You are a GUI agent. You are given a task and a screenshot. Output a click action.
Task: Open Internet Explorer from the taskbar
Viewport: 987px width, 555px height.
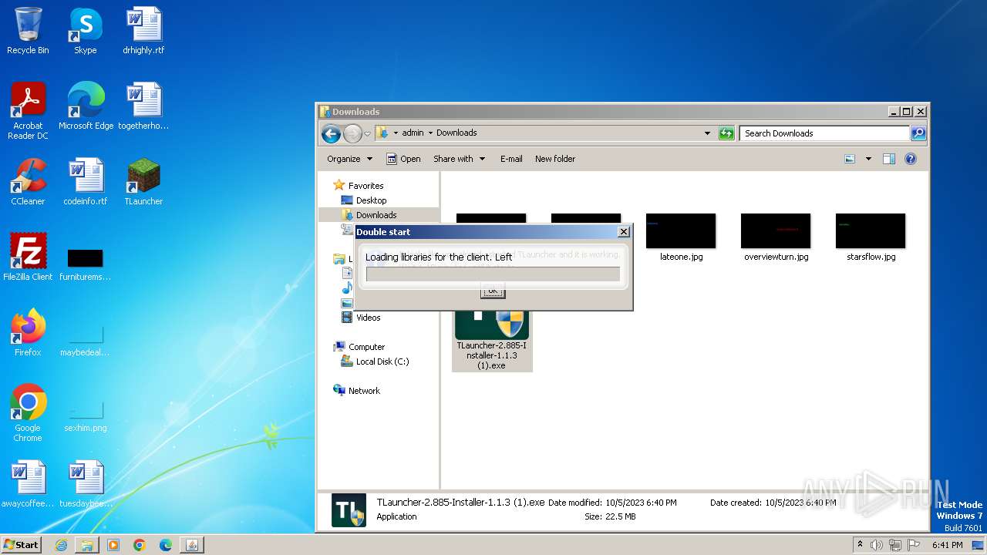62,545
